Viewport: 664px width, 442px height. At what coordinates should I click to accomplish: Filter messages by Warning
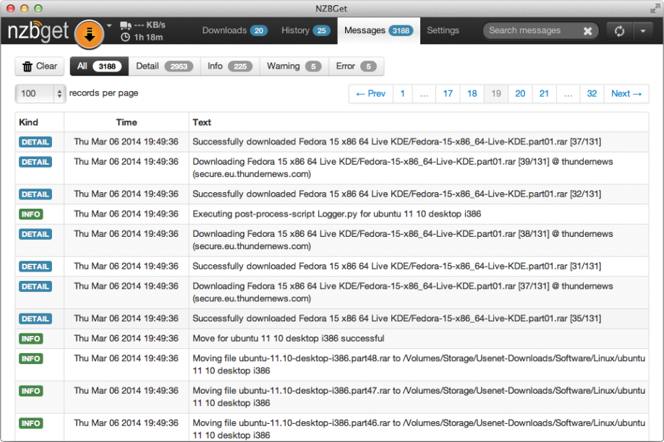[x=294, y=66]
